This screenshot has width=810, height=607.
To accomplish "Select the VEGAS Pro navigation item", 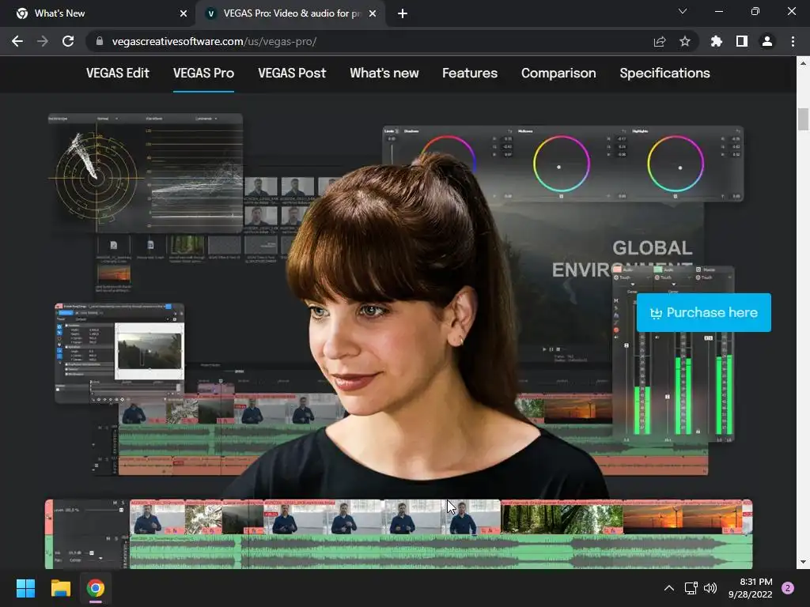I will (x=203, y=74).
